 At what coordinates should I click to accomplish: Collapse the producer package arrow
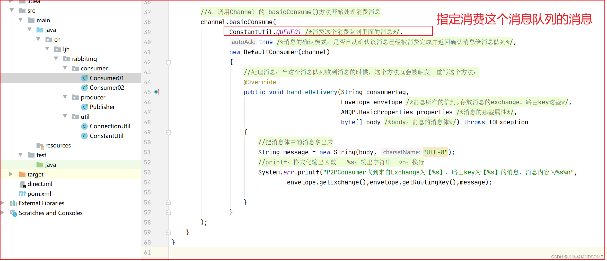(65, 97)
